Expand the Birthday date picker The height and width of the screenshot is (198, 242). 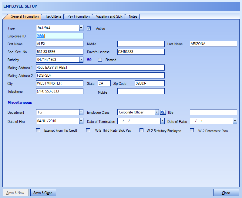[x=81, y=60]
